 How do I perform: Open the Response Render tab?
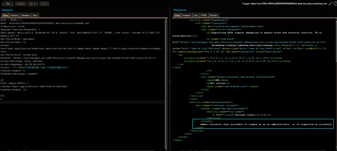pyautogui.click(x=214, y=15)
